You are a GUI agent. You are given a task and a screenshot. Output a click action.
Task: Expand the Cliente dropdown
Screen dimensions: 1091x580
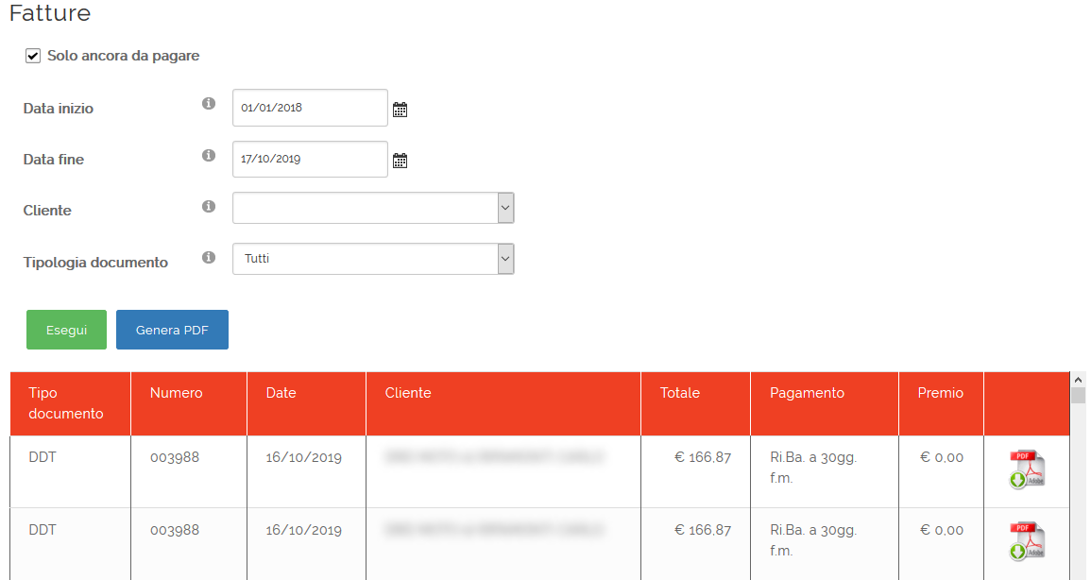373,208
